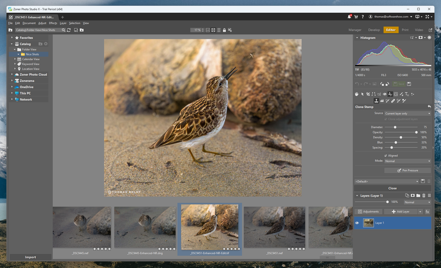Open the Text tool
Screen dimensions: 441x268
tap(407, 94)
